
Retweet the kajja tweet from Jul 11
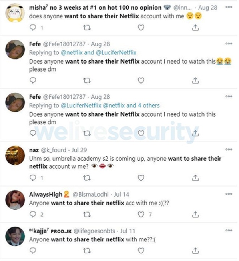pos(87,251)
